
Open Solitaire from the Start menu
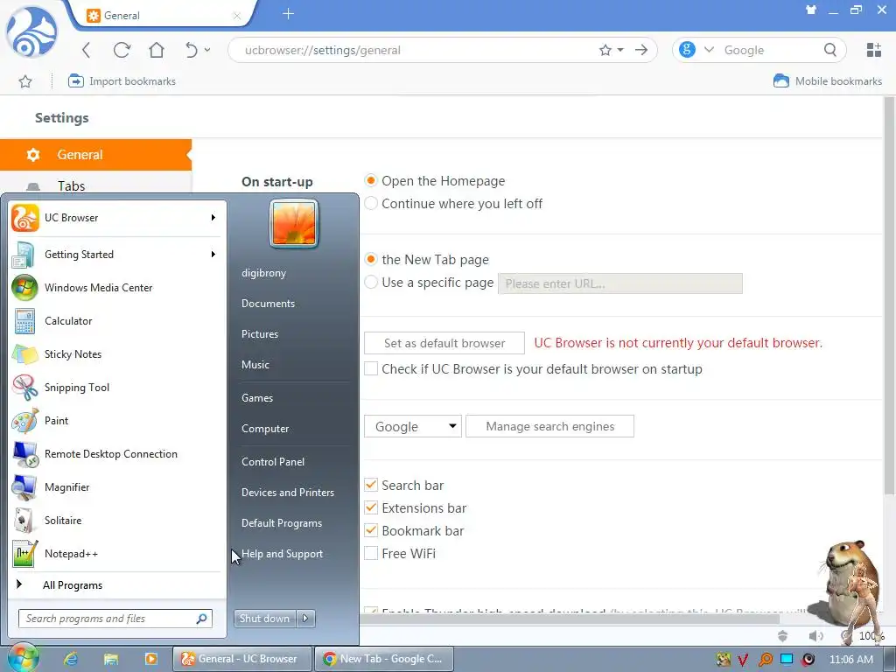(115, 521)
